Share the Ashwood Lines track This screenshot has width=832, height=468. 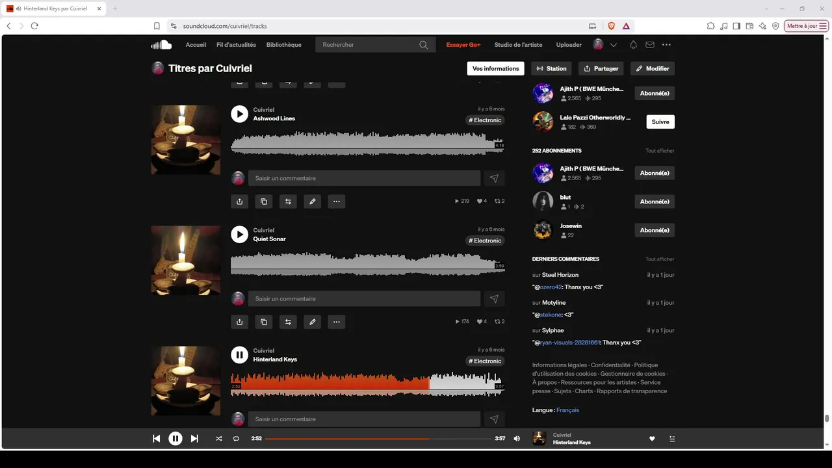(x=240, y=201)
